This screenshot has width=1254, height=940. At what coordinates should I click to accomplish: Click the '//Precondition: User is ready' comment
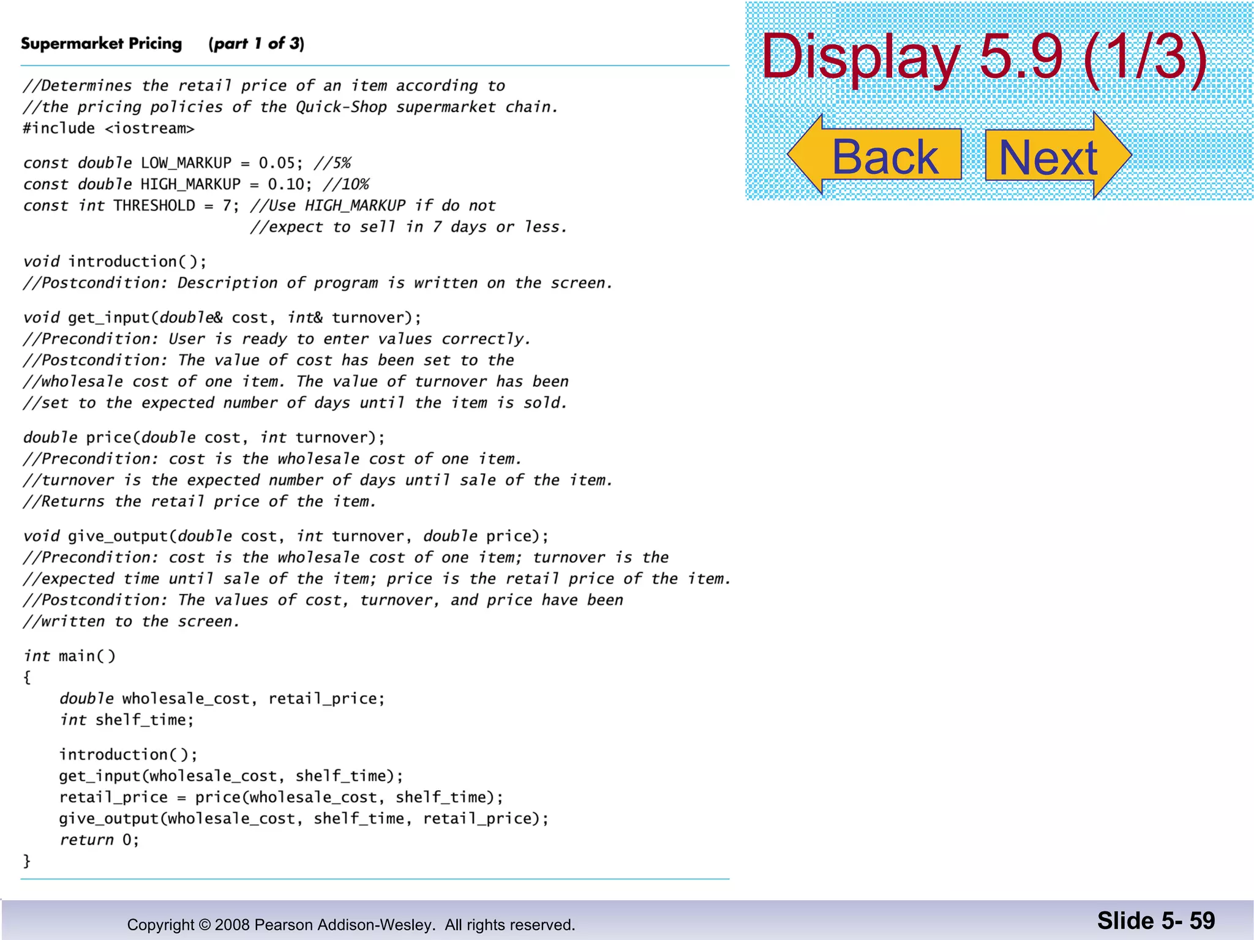277,339
